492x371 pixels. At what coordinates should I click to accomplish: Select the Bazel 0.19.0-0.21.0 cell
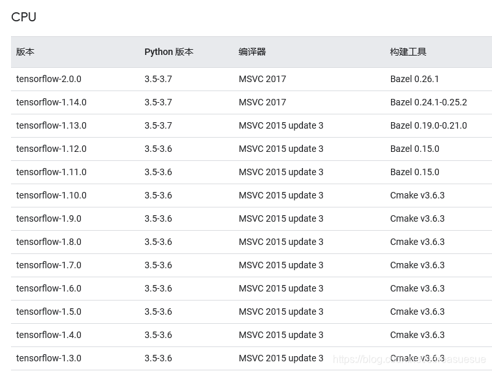click(429, 125)
